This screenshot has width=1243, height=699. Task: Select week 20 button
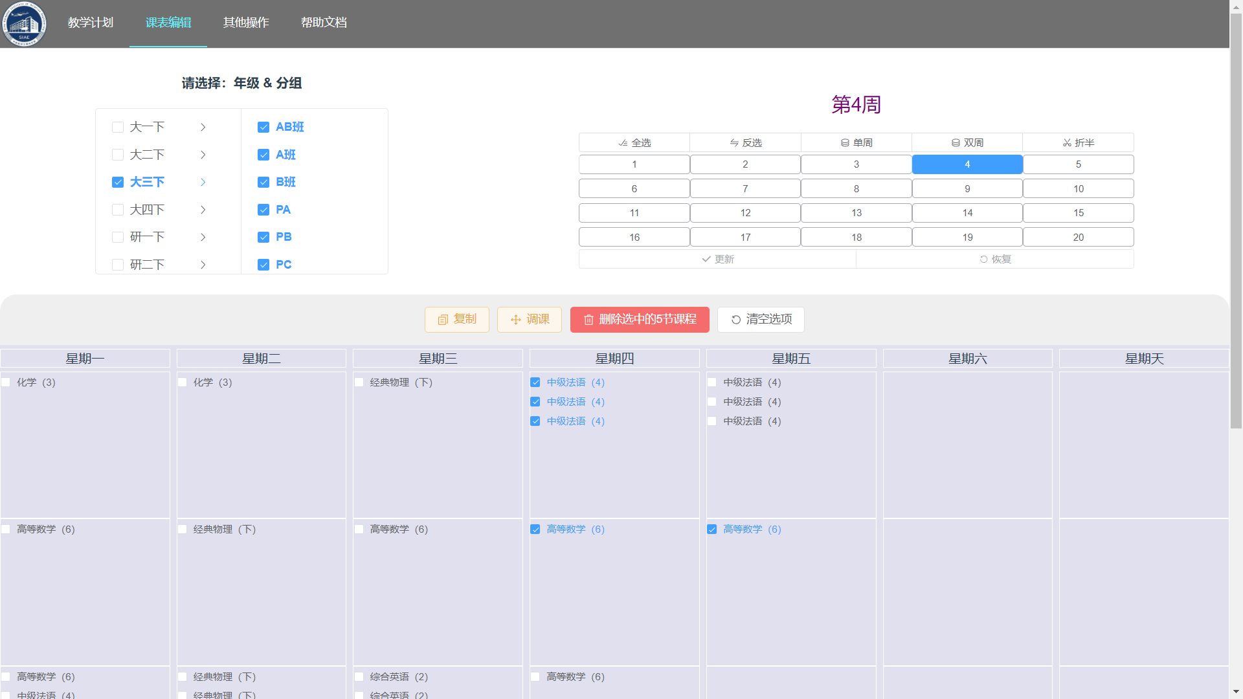coord(1078,238)
